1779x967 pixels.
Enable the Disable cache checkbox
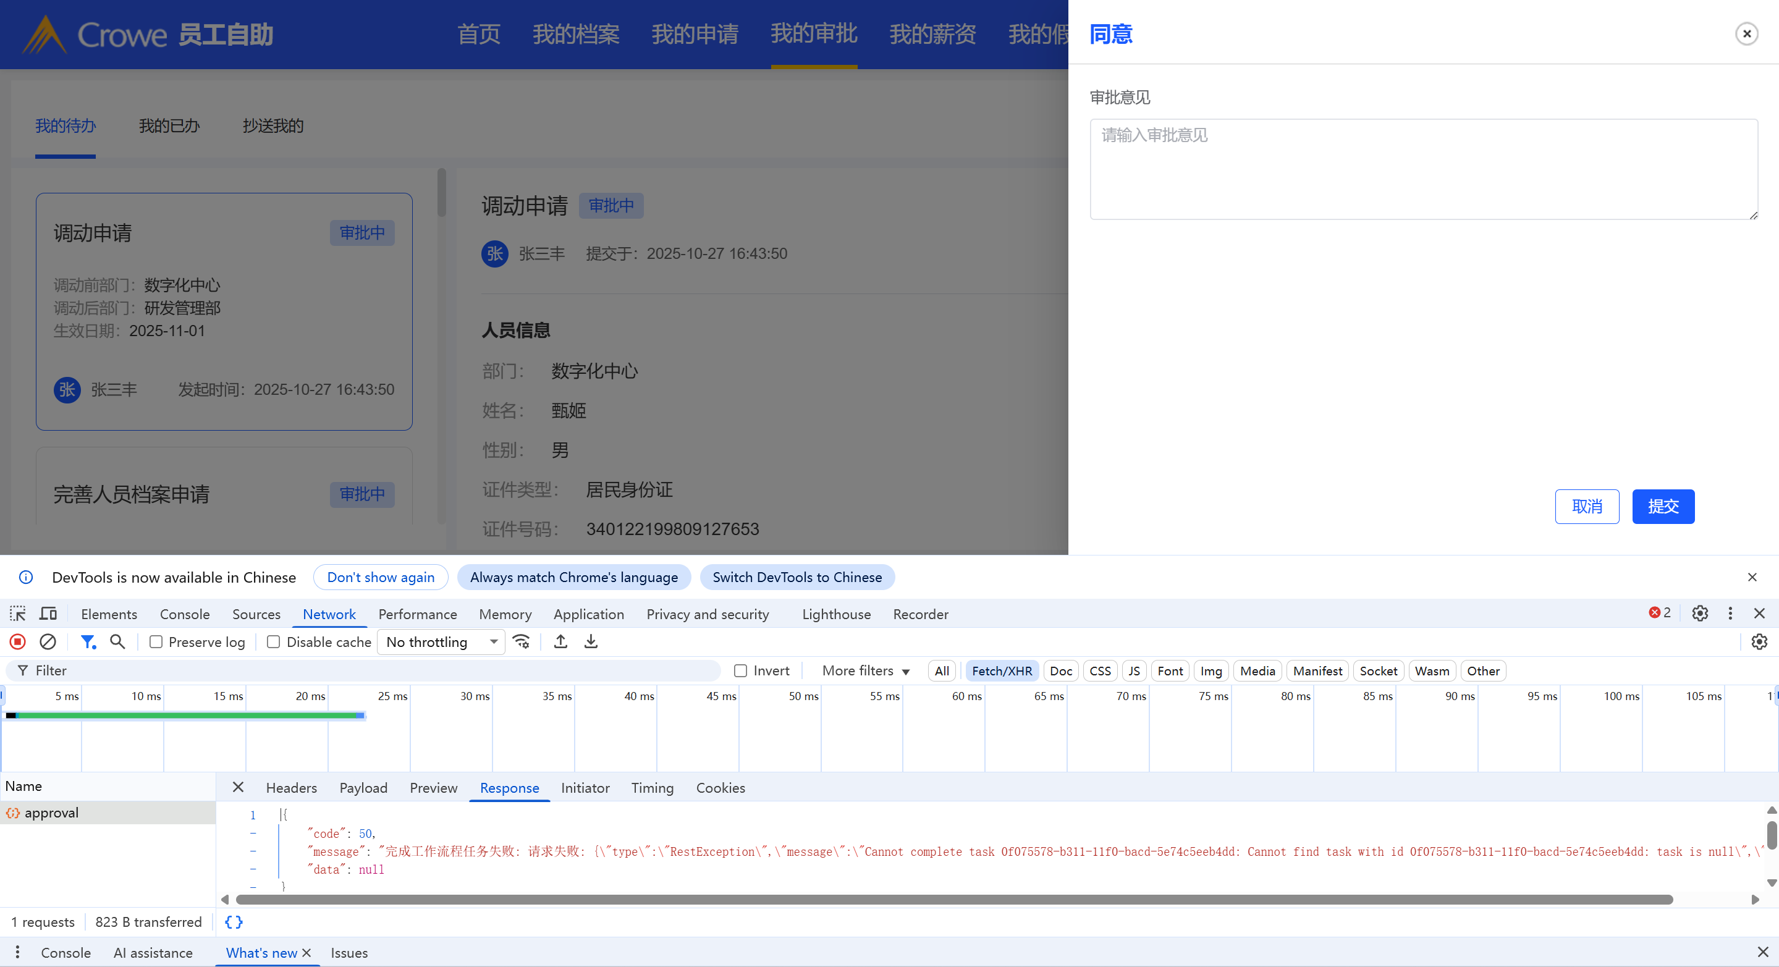click(x=274, y=641)
